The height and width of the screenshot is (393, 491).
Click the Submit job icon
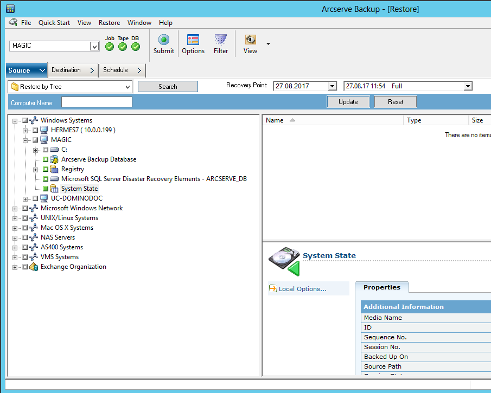point(163,40)
